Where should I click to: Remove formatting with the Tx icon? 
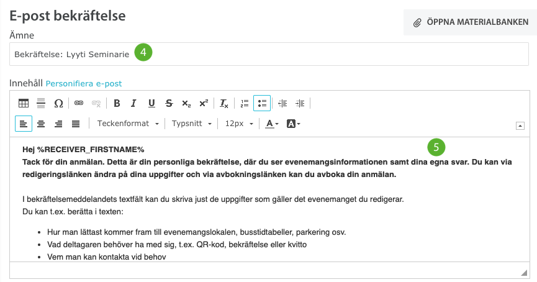coord(224,103)
